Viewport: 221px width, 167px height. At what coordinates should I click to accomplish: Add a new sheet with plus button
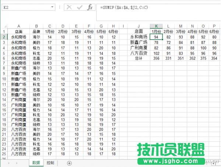point(69,163)
